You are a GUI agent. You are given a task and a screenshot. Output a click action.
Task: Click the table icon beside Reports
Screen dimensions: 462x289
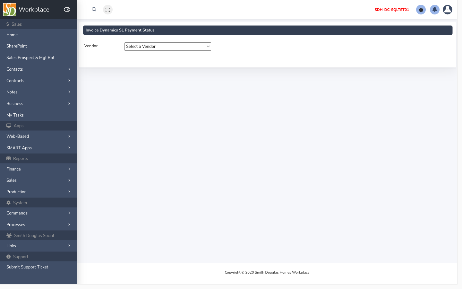pyautogui.click(x=9, y=158)
